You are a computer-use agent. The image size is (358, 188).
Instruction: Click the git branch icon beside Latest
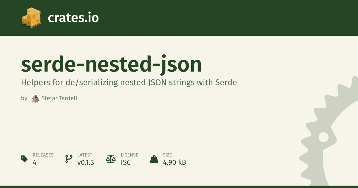[x=69, y=159]
